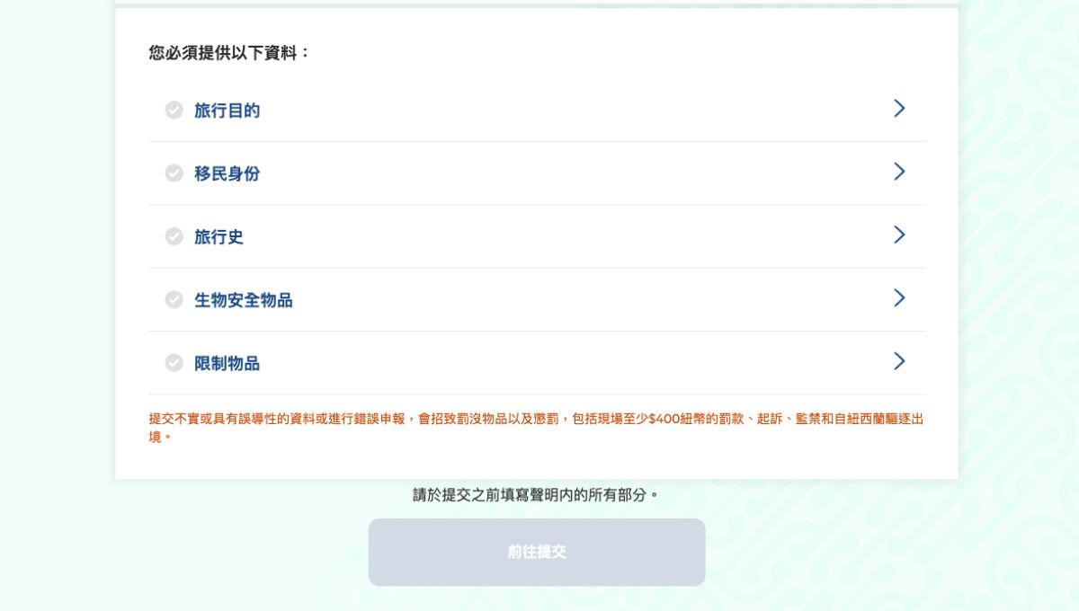The image size is (1079, 611).
Task: Expand the 移民身份 section chevron
Action: coord(898,172)
